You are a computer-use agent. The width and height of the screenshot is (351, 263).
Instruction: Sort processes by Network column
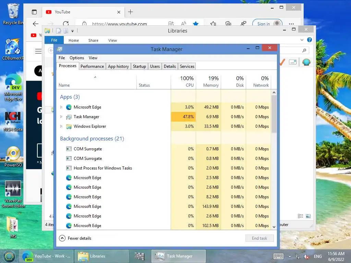tap(258, 82)
